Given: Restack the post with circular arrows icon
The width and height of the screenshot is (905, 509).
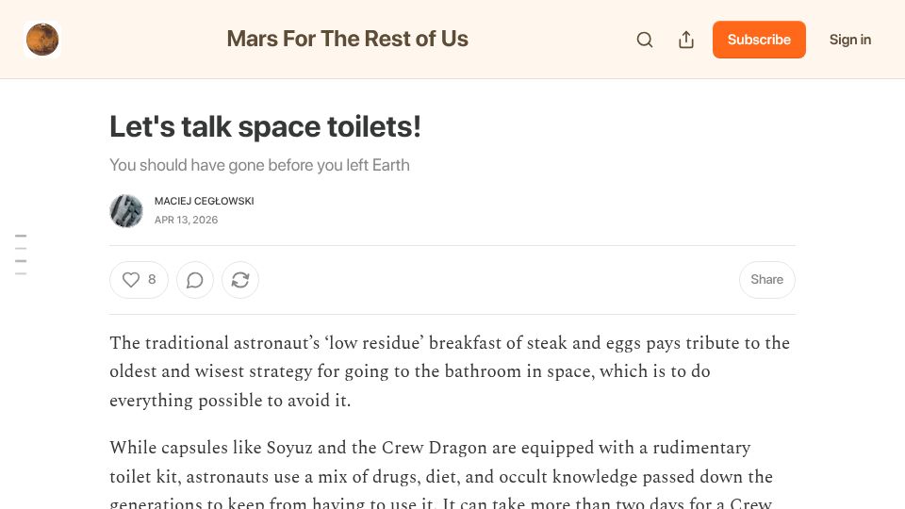Looking at the screenshot, I should pos(240,280).
